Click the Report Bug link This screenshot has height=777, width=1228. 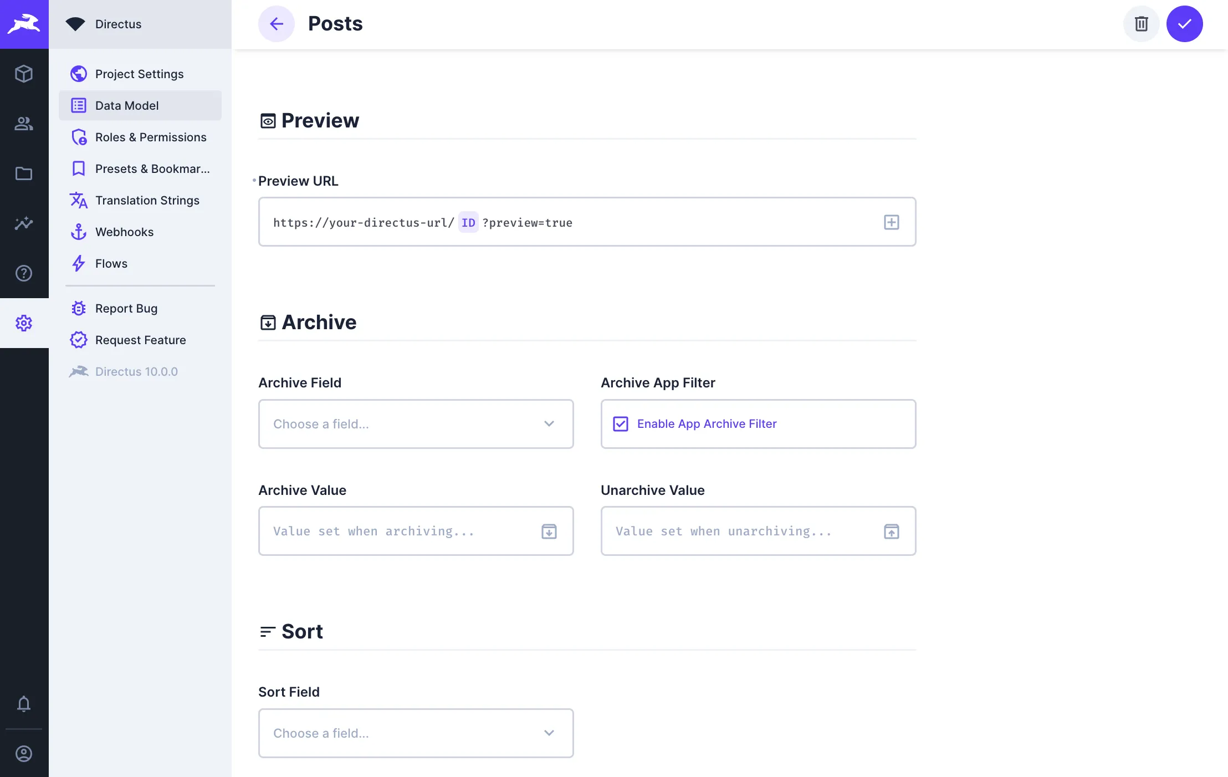126,308
